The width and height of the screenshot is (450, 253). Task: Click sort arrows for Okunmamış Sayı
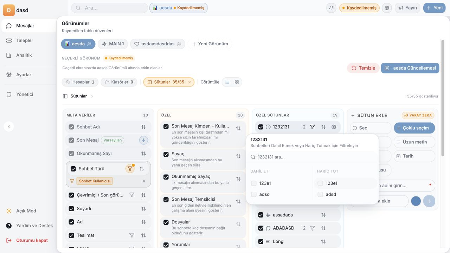point(143,154)
